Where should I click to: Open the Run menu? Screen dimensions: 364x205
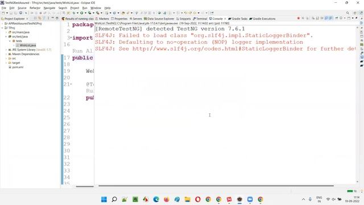coord(85,8)
